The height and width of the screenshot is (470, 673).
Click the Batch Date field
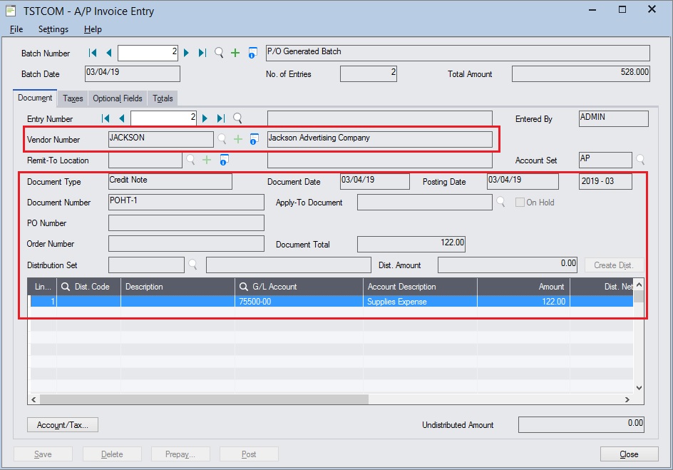coord(133,73)
